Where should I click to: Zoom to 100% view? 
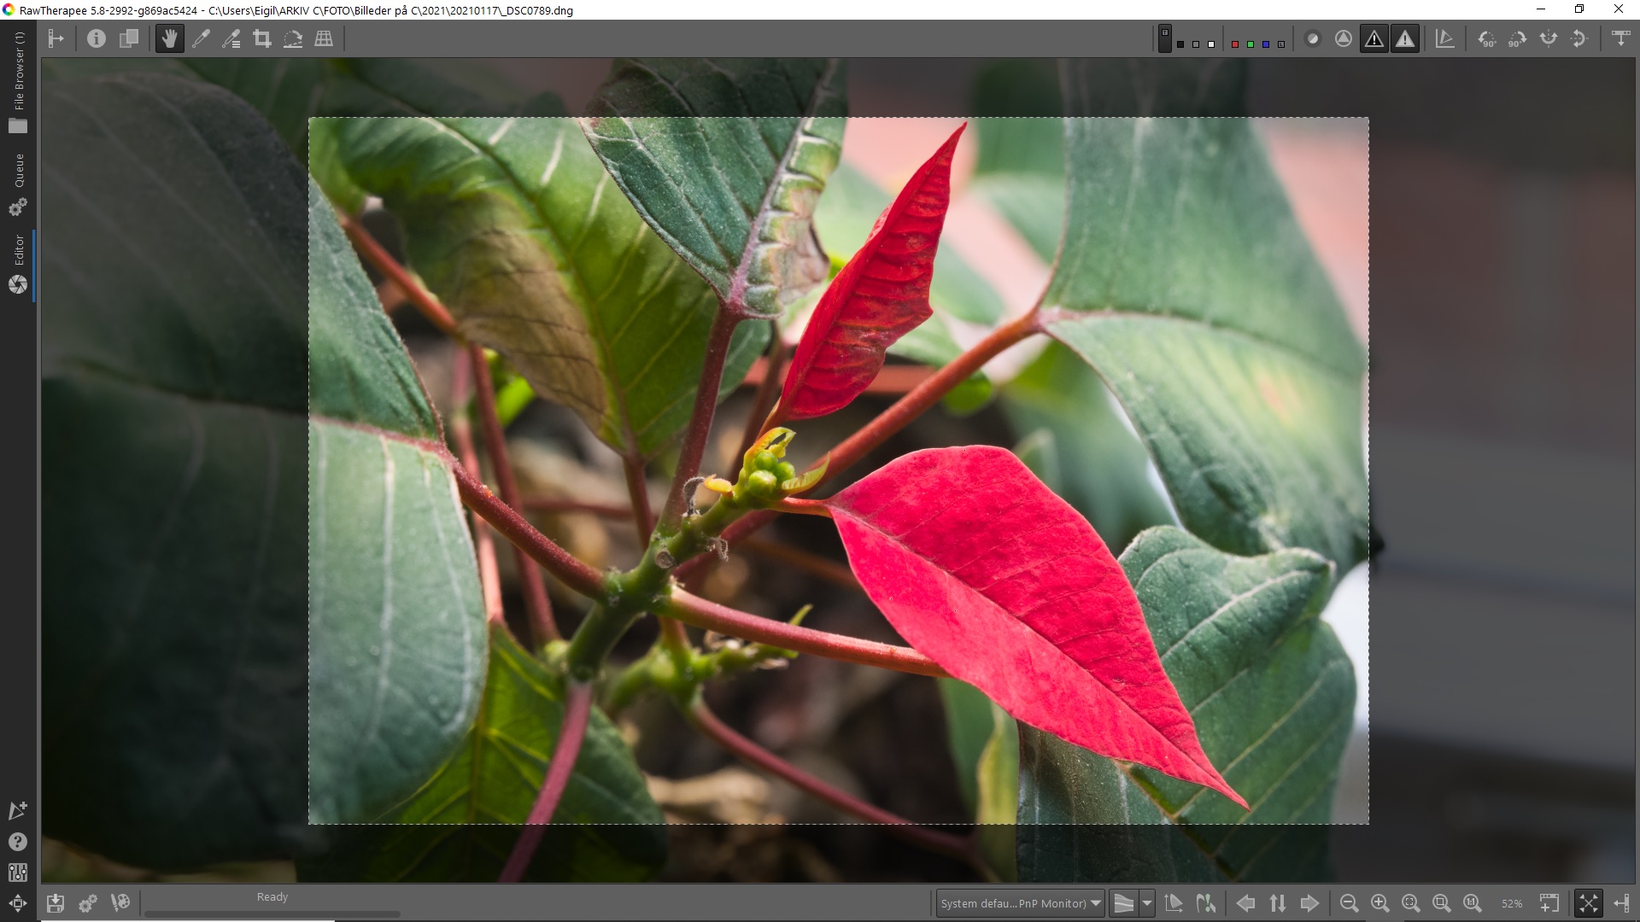1472,903
